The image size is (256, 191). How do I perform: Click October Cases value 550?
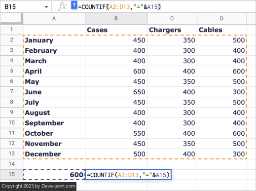coord(116,133)
